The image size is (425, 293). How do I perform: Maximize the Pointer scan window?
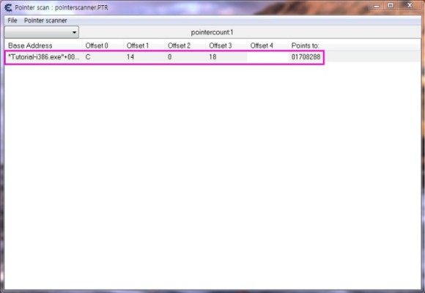point(391,5)
